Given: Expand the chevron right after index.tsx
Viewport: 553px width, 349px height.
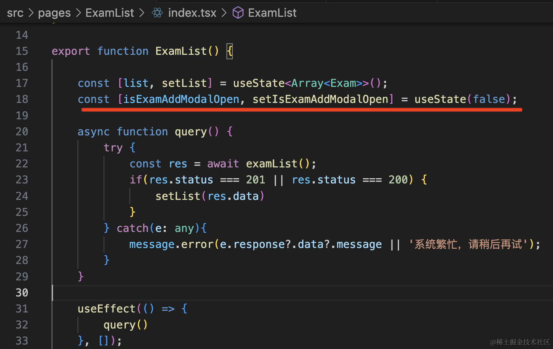Looking at the screenshot, I should [224, 13].
